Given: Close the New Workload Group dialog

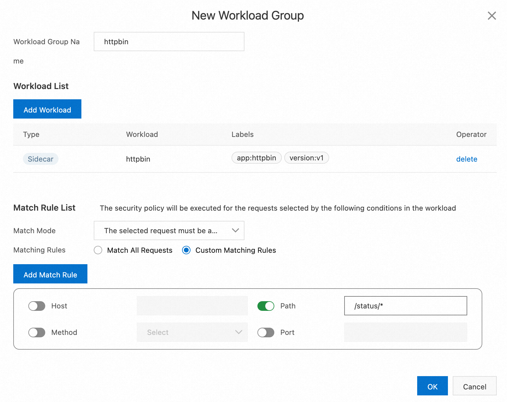Looking at the screenshot, I should 492,16.
